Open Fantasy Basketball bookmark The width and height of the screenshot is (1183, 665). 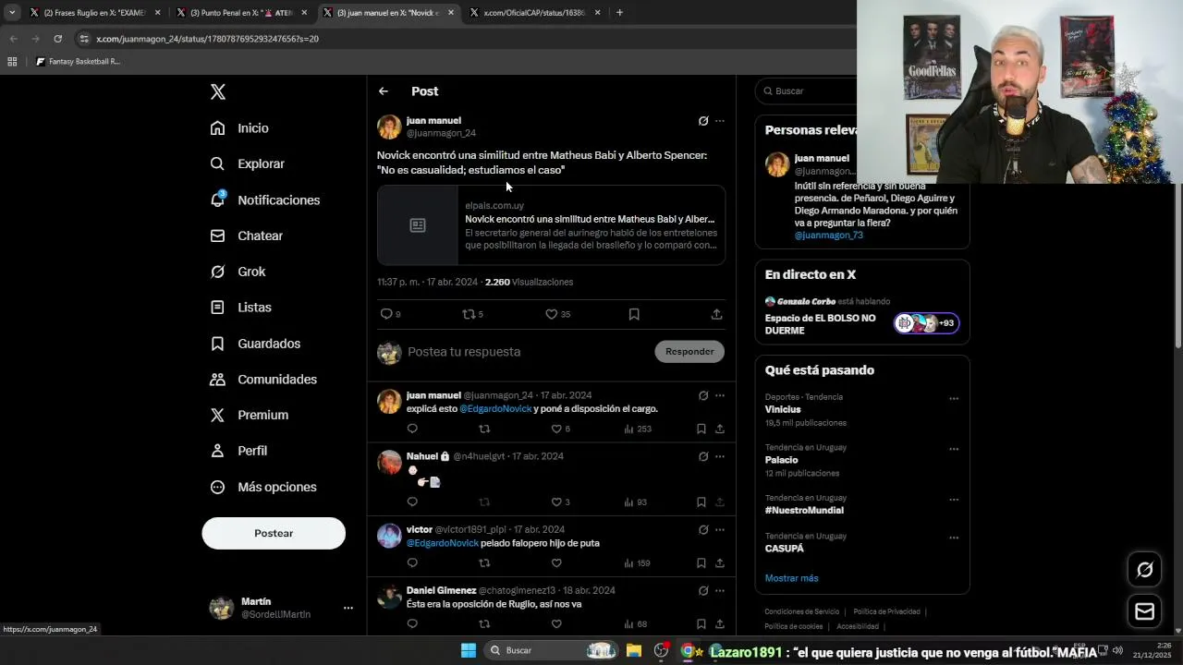point(79,62)
